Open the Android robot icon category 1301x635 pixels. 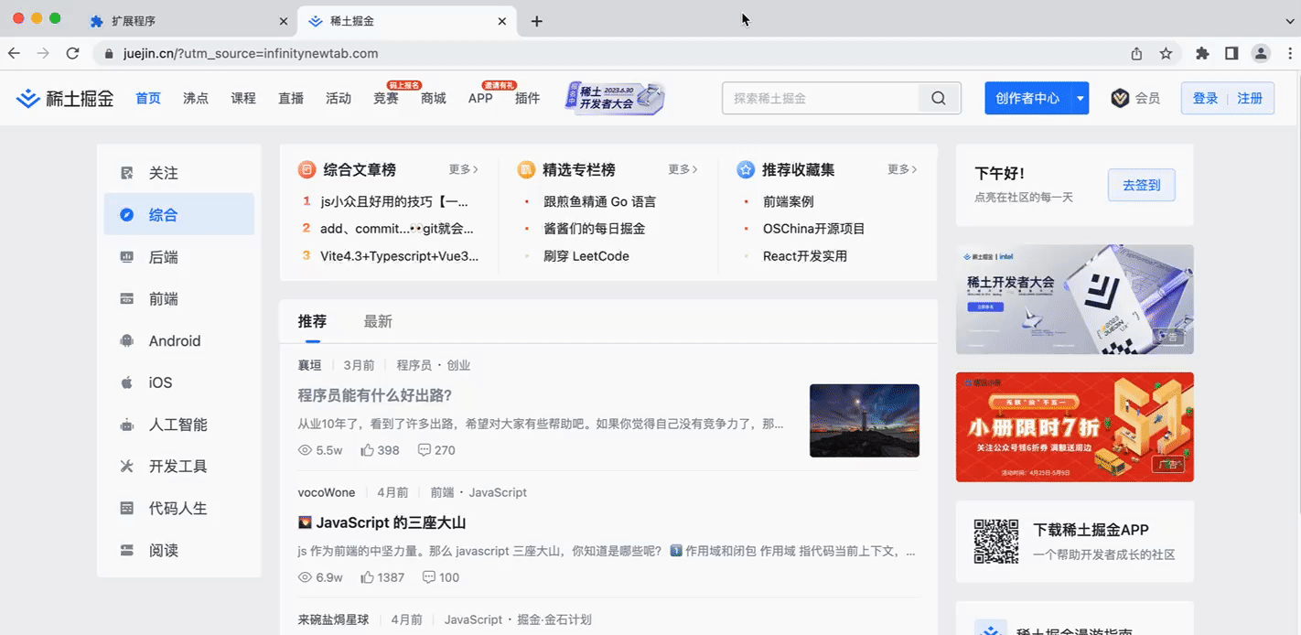click(127, 341)
